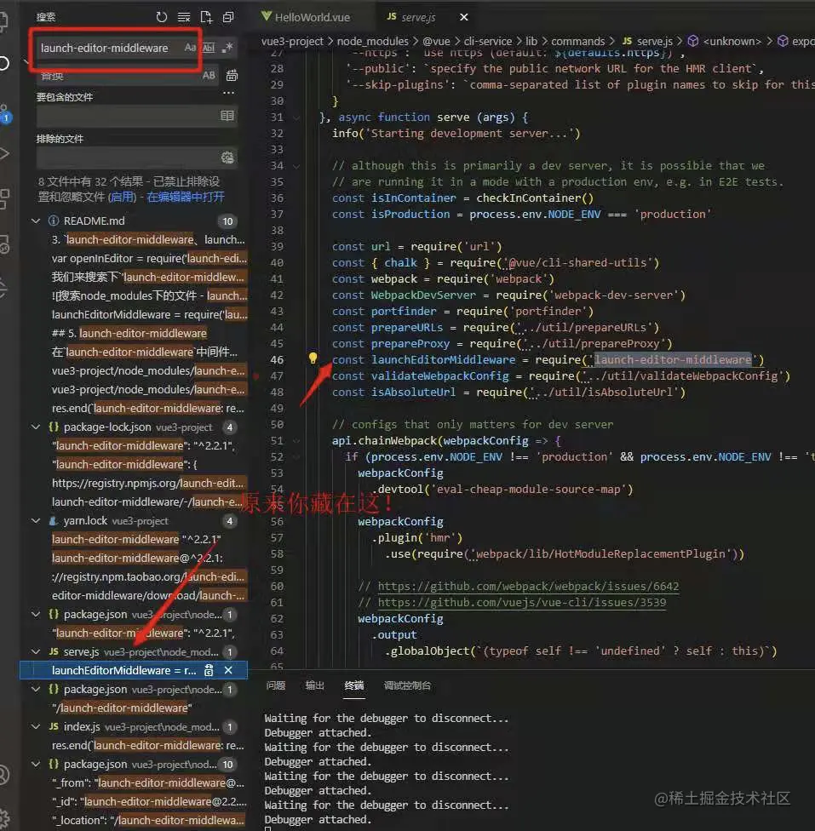Collapse all search result groups
This screenshot has height=831, width=815.
coord(228,17)
